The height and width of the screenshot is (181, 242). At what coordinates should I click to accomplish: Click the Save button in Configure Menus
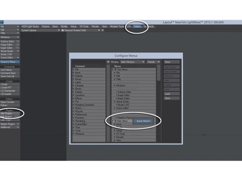click(172, 98)
